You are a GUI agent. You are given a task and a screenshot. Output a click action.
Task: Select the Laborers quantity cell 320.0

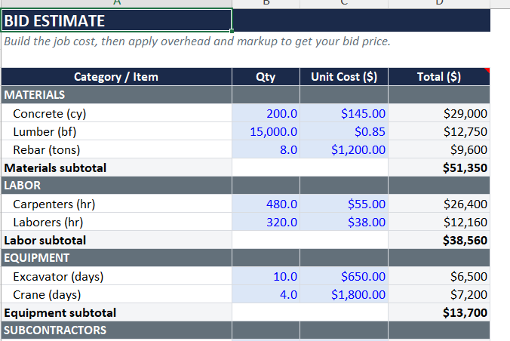tap(266, 222)
